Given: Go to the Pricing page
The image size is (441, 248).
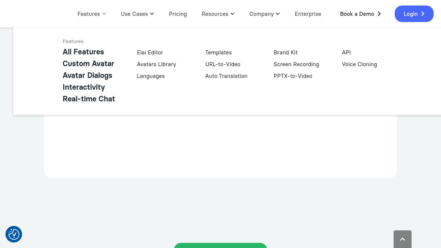Looking at the screenshot, I should 178,14.
